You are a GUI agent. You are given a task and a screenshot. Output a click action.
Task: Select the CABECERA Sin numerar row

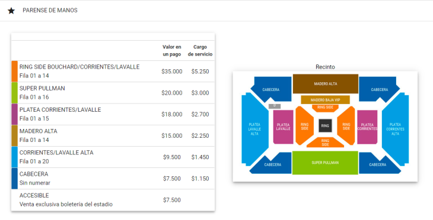113,179
